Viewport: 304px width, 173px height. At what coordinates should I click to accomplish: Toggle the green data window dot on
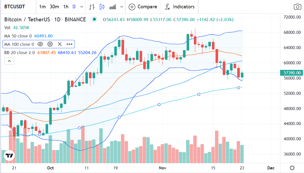(94, 19)
